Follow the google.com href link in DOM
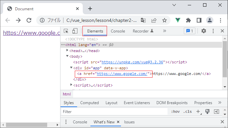Image resolution: width=228 pixels, height=128 pixels. tap(122, 74)
